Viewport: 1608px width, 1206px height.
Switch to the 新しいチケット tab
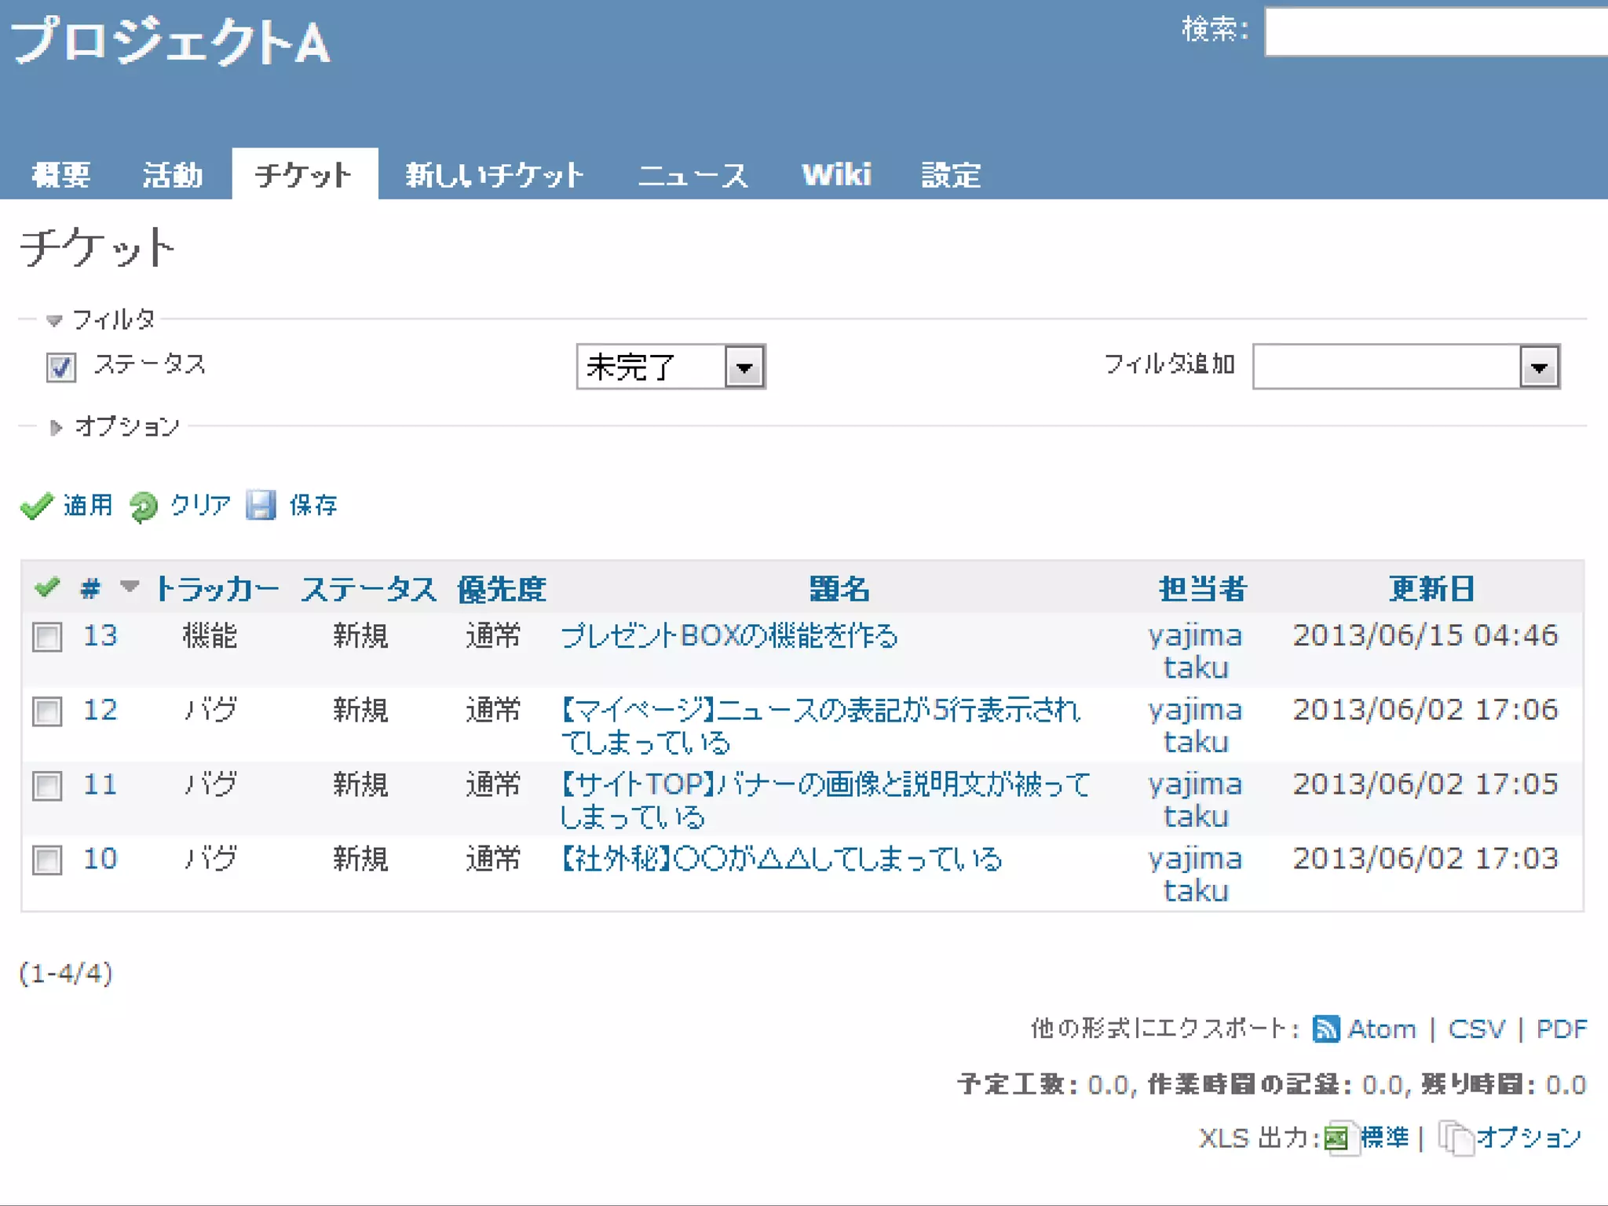point(495,174)
